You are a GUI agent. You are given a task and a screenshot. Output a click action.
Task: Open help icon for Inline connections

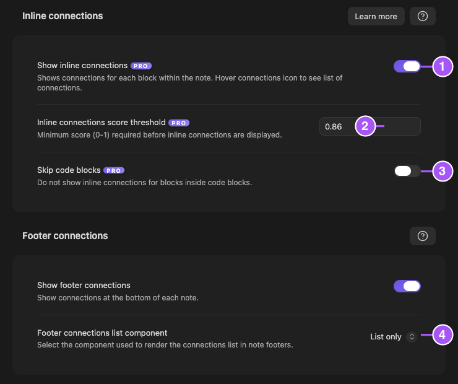pyautogui.click(x=422, y=16)
